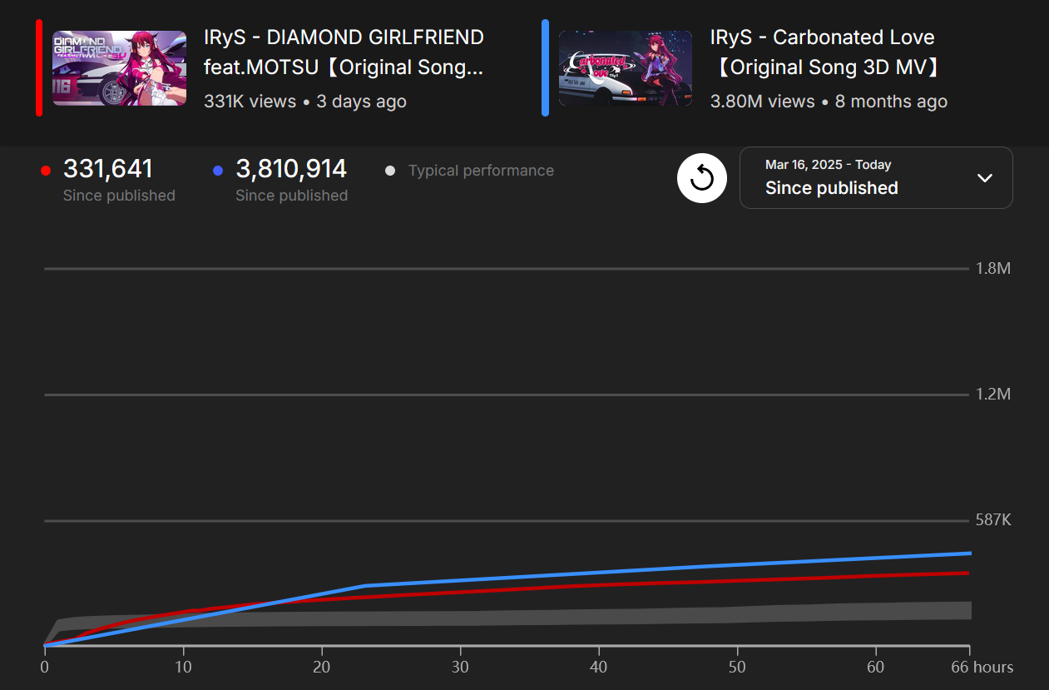Toggle the blue 3,810,914 series legend dot
This screenshot has width=1049, height=690.
pyautogui.click(x=218, y=171)
